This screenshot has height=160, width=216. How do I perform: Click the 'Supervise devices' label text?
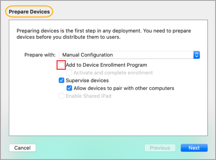(87, 81)
